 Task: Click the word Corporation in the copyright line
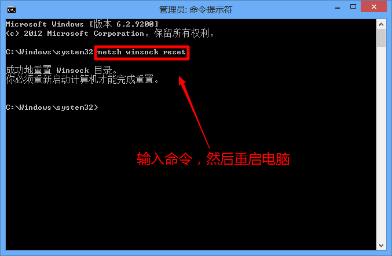(119, 34)
